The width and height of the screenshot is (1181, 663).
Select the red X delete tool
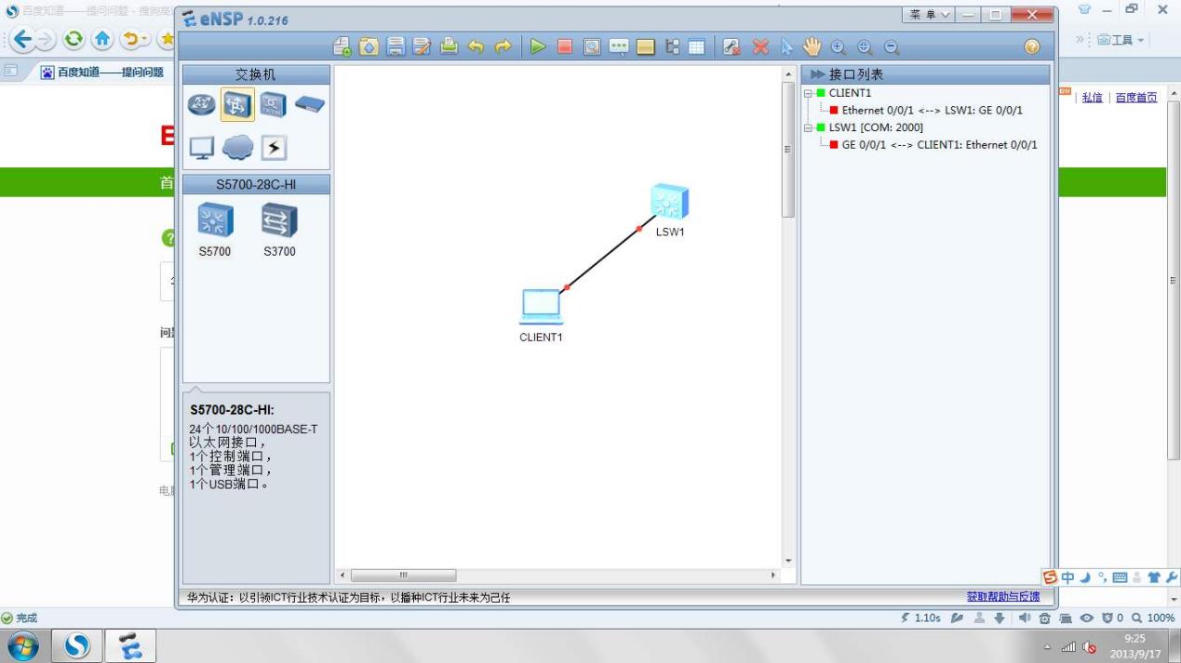coord(760,46)
